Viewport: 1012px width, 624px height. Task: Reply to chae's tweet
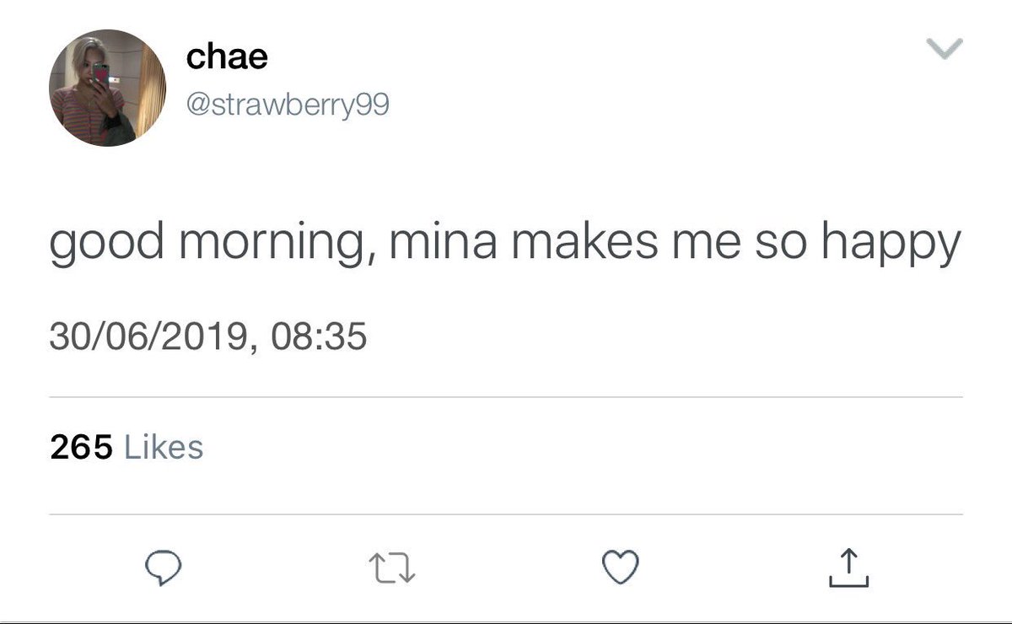(160, 569)
